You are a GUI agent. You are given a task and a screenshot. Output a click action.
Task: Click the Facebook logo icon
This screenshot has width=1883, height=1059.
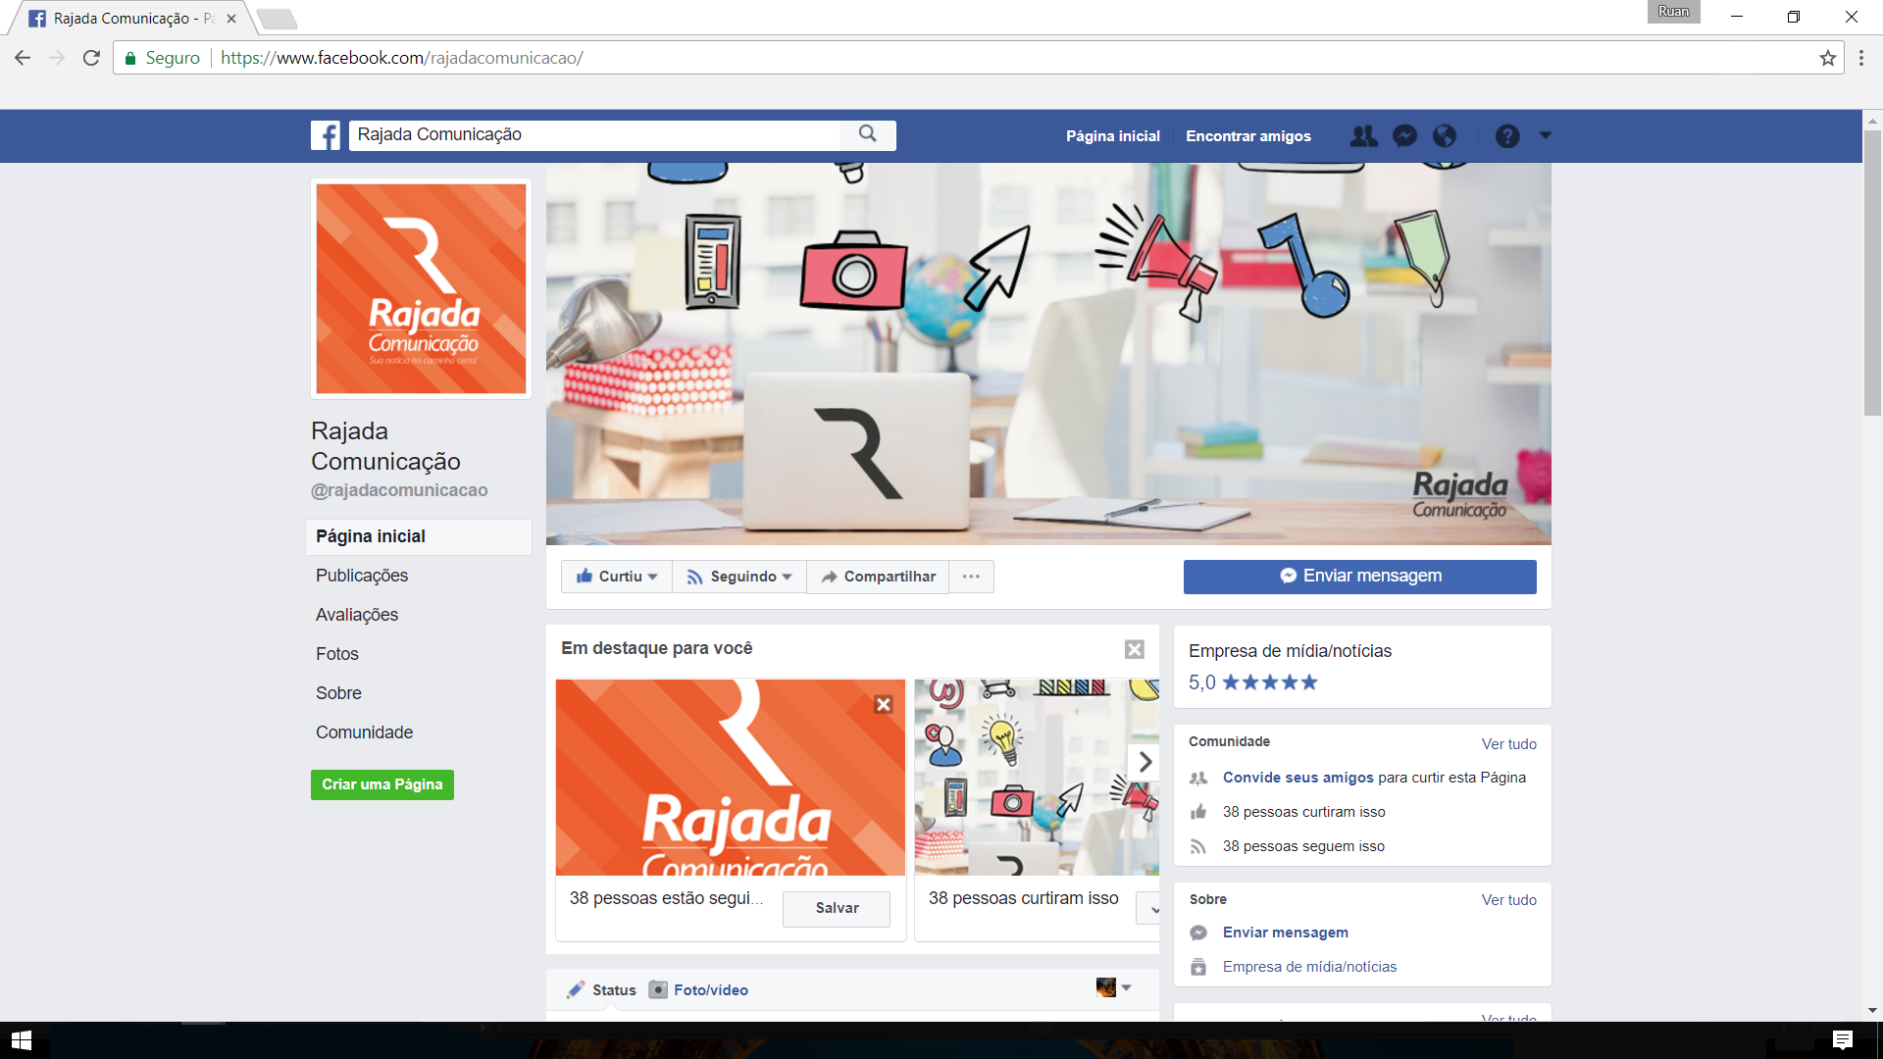coord(326,135)
